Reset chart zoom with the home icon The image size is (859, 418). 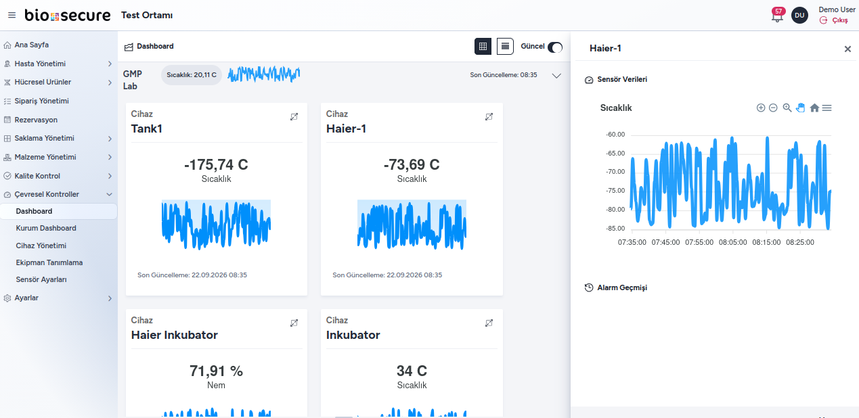814,108
